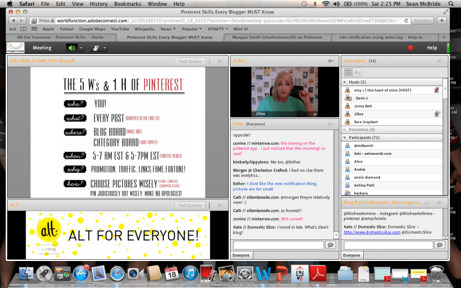
Task: Open the raise-hand status options arrow
Action: tap(104, 48)
